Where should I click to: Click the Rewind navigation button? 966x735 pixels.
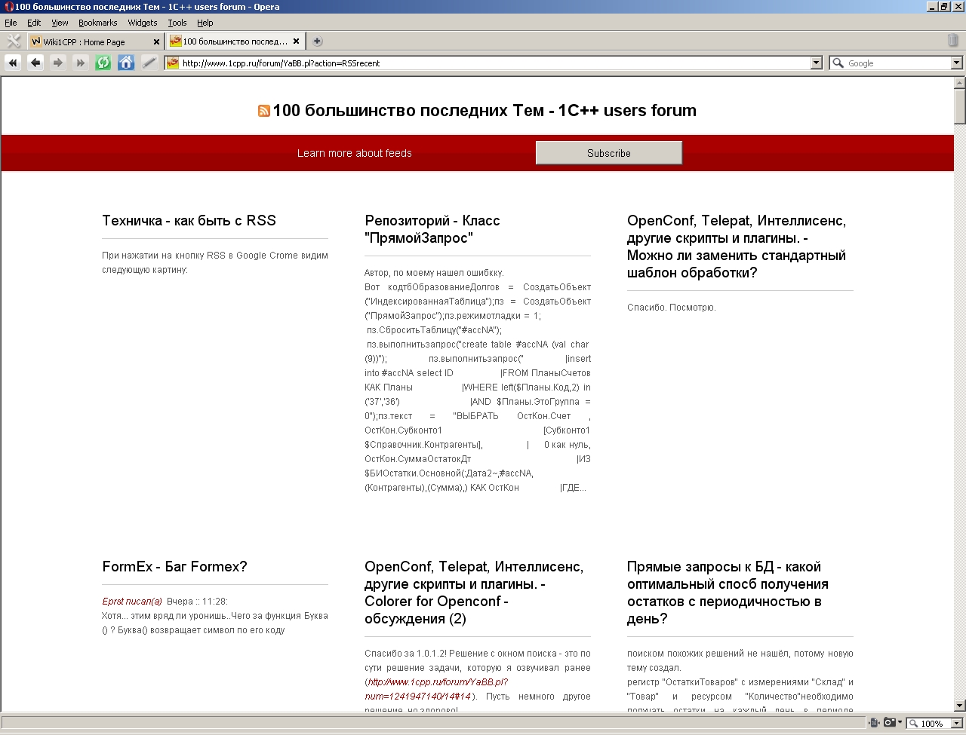point(12,63)
